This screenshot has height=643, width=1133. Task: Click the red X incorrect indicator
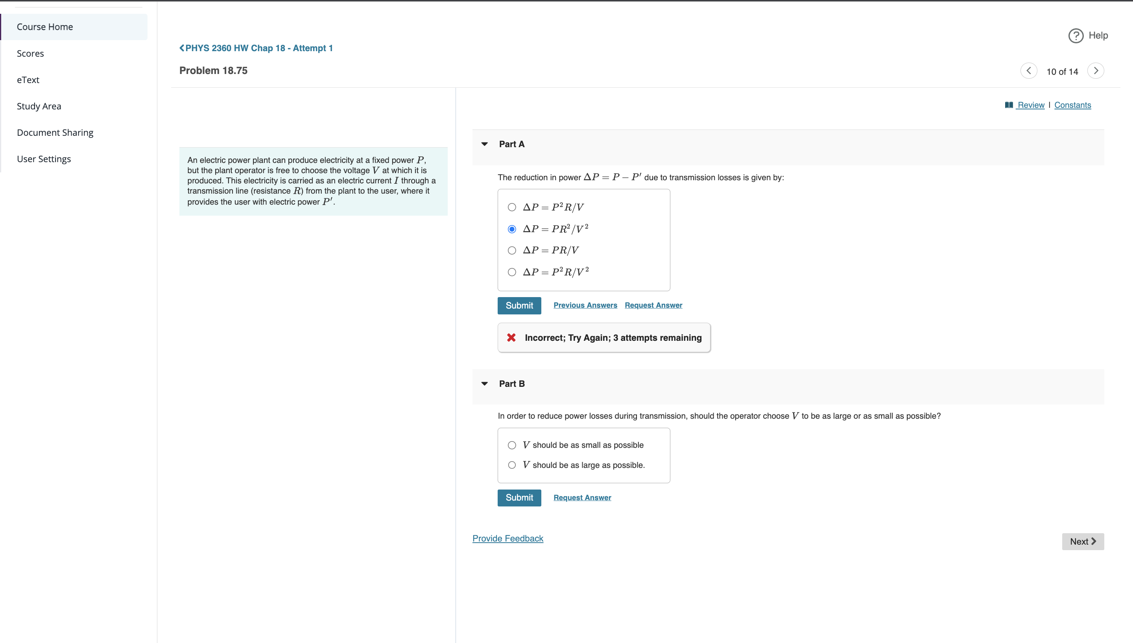tap(511, 337)
